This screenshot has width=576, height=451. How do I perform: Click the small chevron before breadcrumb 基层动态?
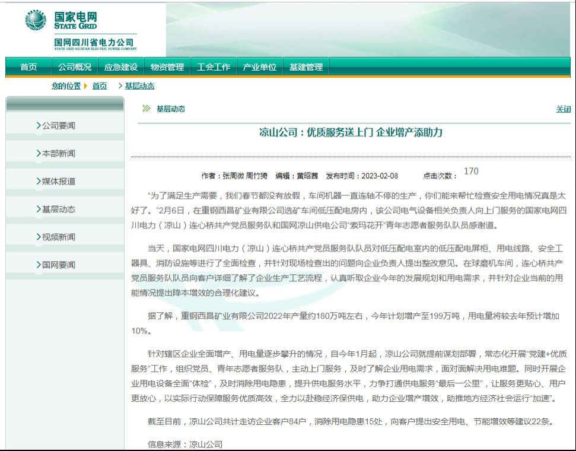pos(120,86)
